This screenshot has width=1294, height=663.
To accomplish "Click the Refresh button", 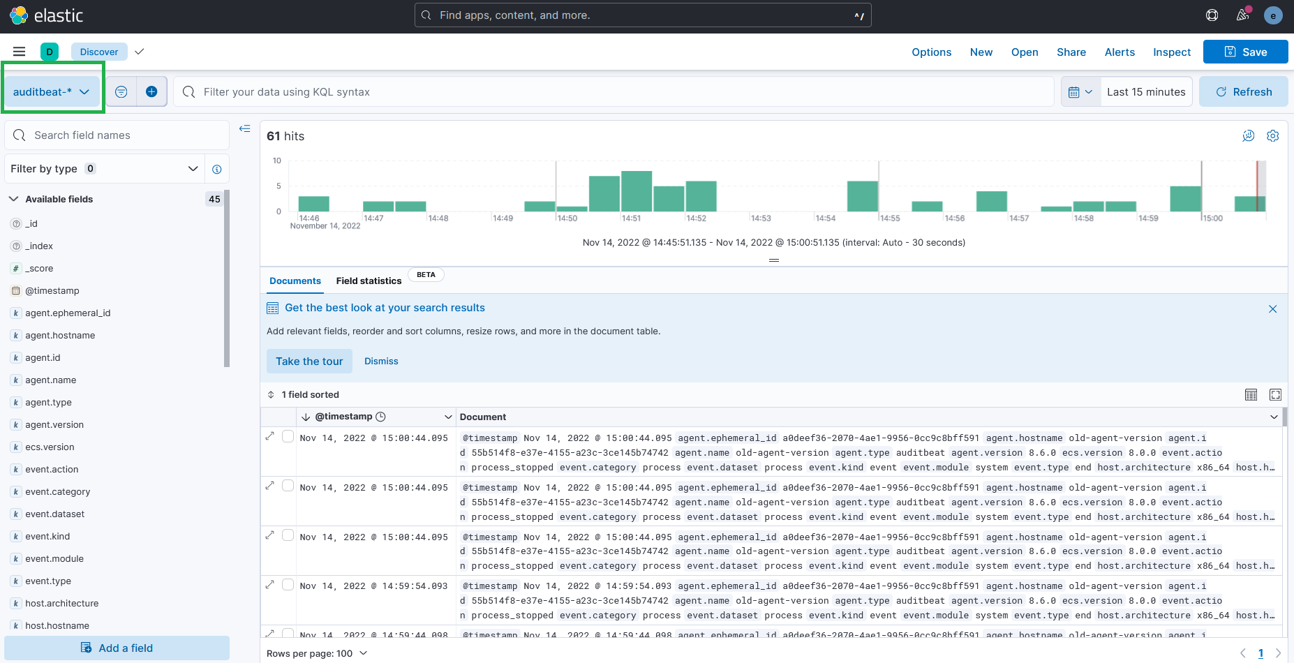I will (x=1243, y=91).
